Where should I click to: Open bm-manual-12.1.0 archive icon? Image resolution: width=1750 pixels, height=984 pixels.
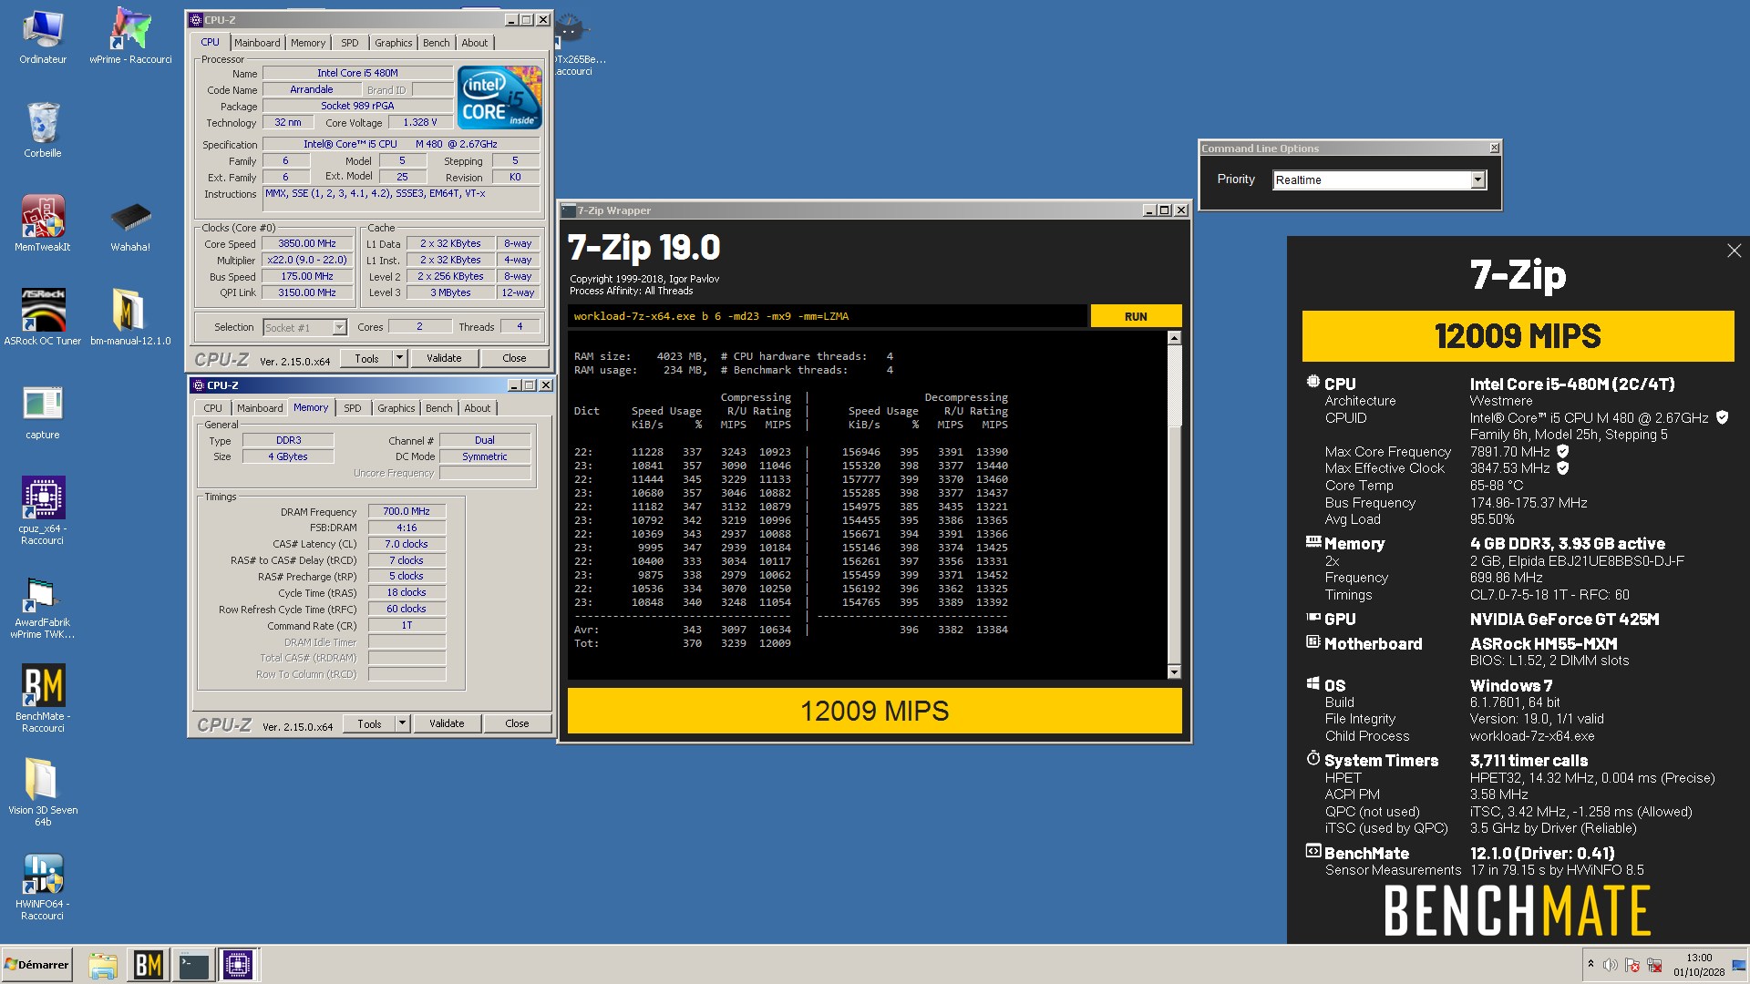130,317
